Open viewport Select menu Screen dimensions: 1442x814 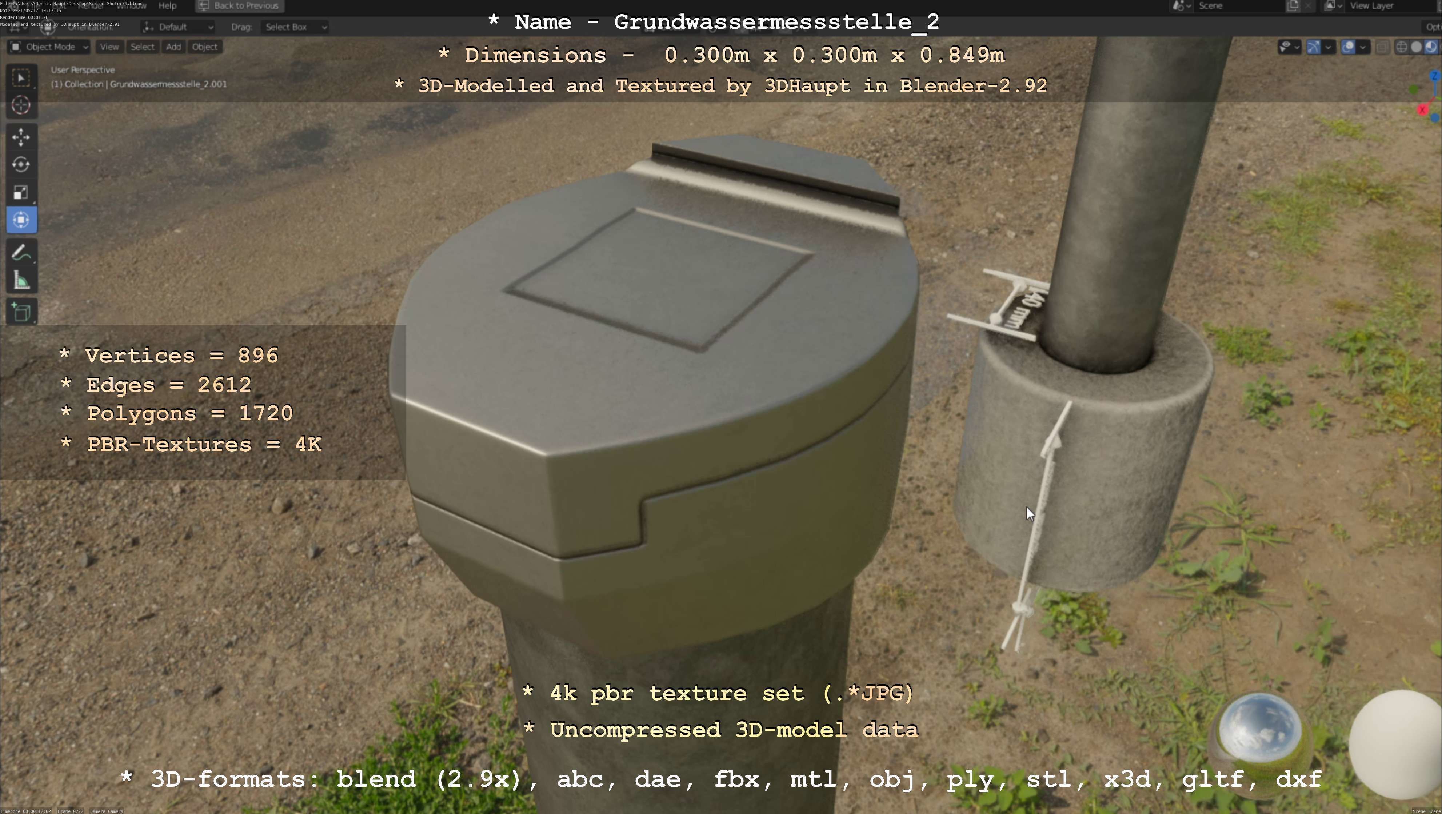coord(142,47)
